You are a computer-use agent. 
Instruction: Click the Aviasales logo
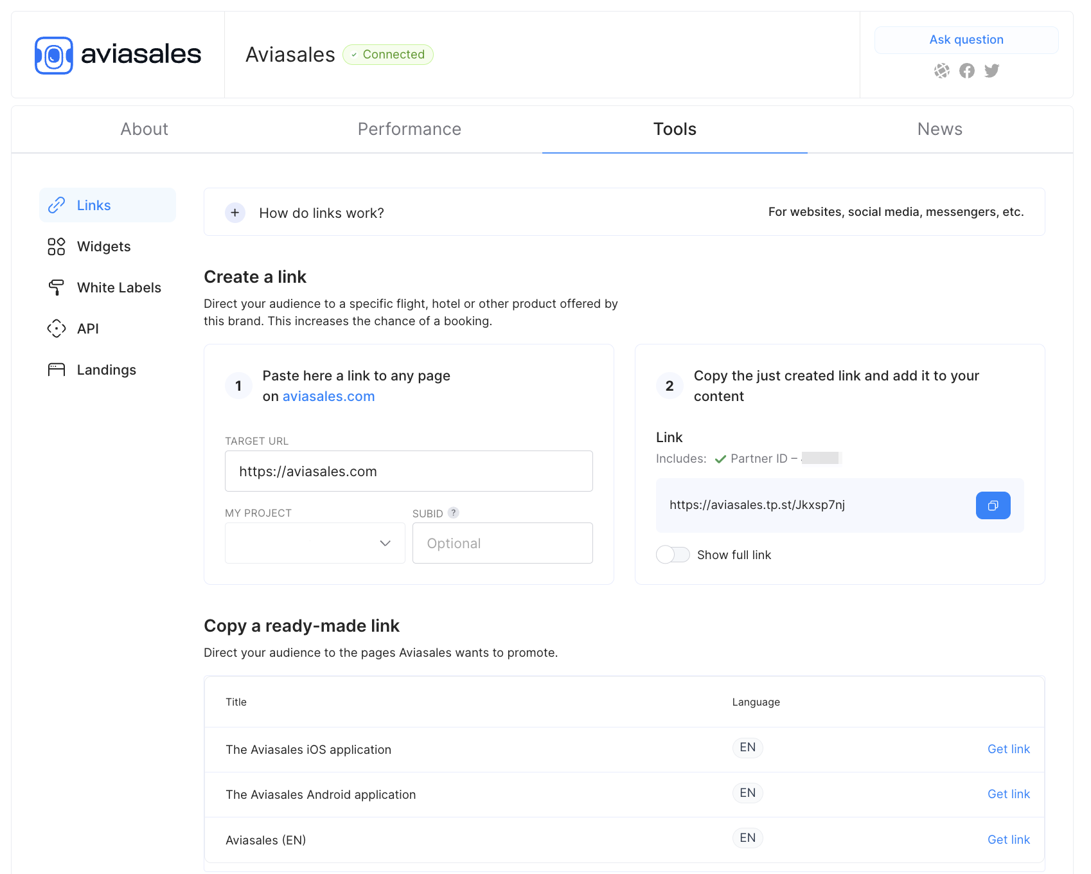(118, 55)
